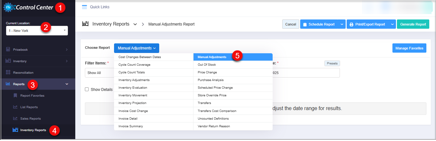This screenshot has height=141, width=436.
Task: Click the List Reports chart icon
Action: (15, 107)
